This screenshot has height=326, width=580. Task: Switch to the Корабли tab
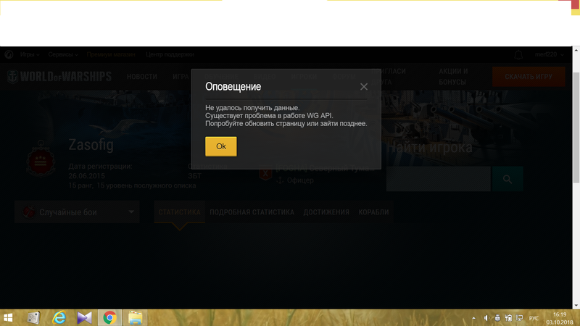pyautogui.click(x=373, y=212)
